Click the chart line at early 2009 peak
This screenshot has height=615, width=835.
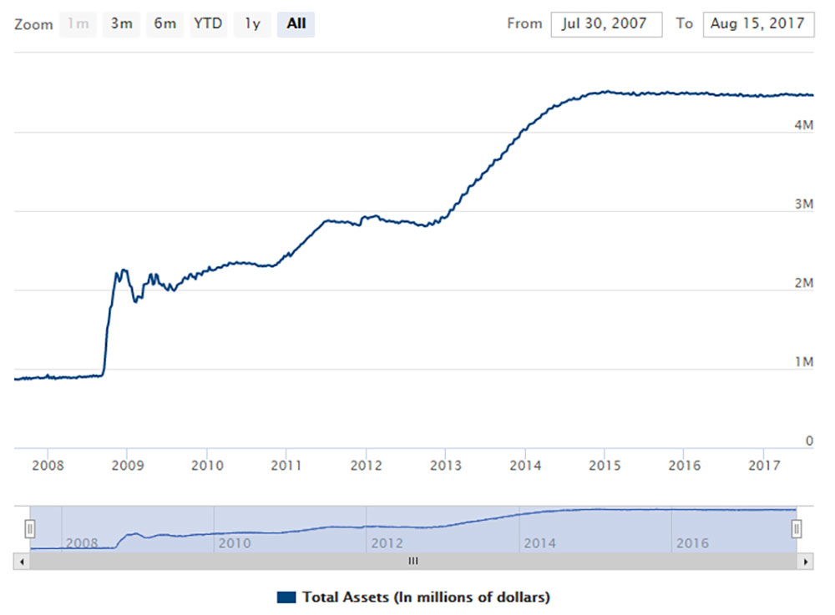(124, 270)
